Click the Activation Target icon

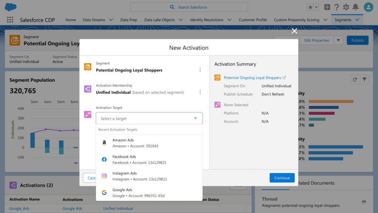pos(88,115)
